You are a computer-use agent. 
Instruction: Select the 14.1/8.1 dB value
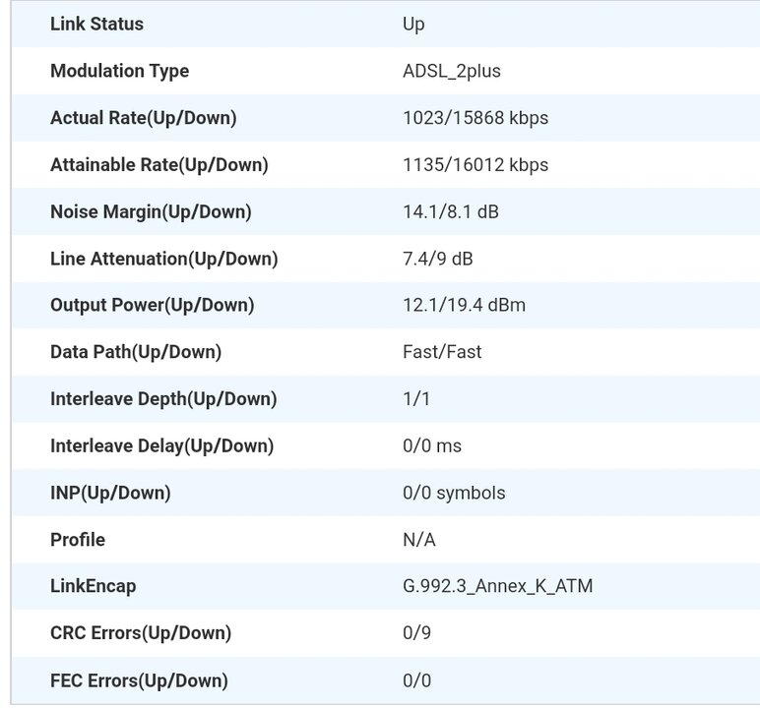click(x=451, y=211)
